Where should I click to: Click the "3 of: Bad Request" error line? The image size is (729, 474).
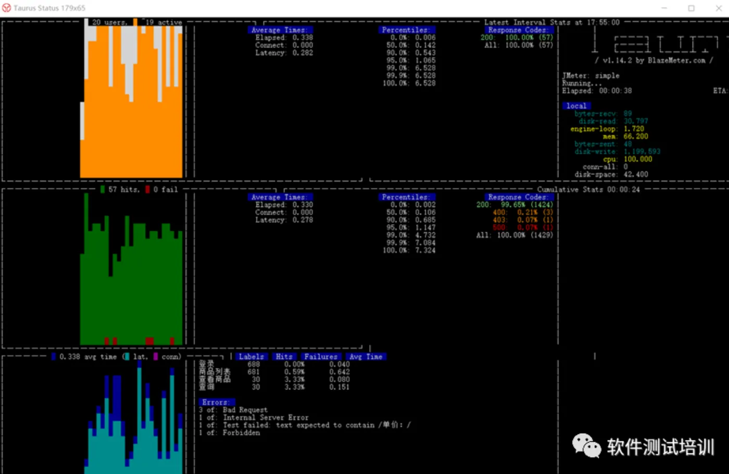pos(233,410)
